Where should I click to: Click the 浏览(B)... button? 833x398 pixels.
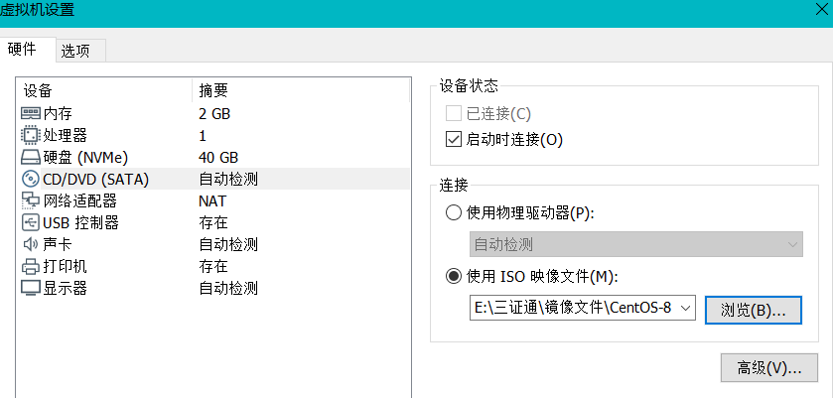754,310
